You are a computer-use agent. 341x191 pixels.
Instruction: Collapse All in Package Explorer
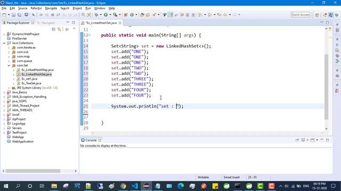click(x=53, y=29)
